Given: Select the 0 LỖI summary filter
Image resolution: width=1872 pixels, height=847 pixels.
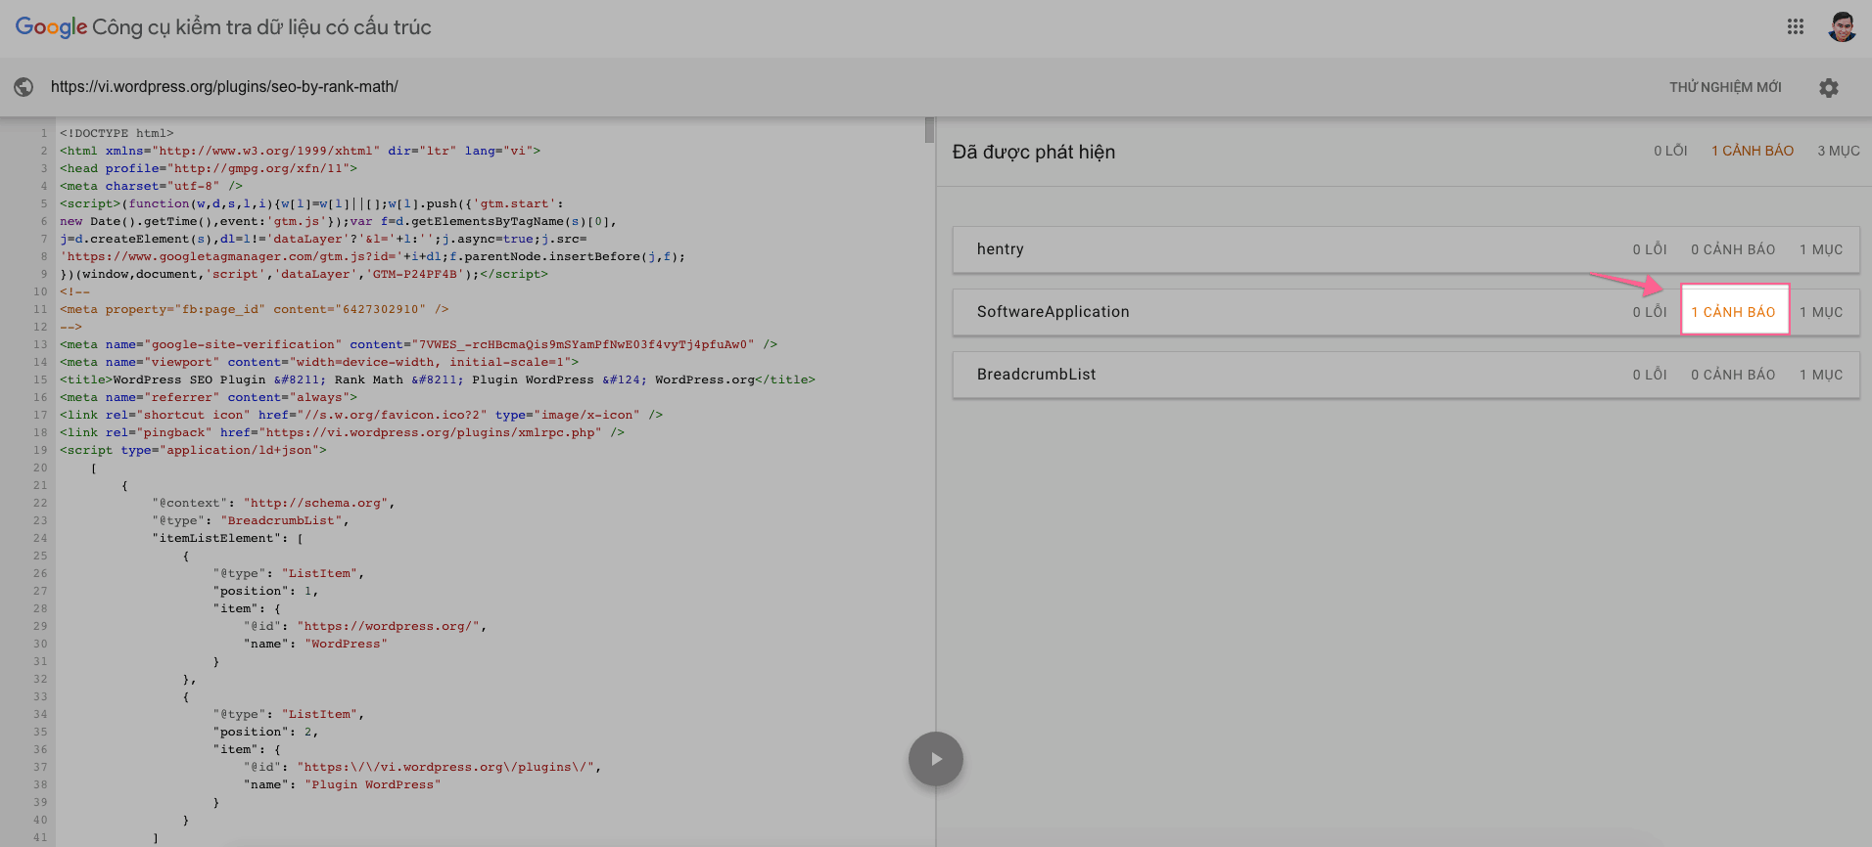Looking at the screenshot, I should coord(1670,152).
